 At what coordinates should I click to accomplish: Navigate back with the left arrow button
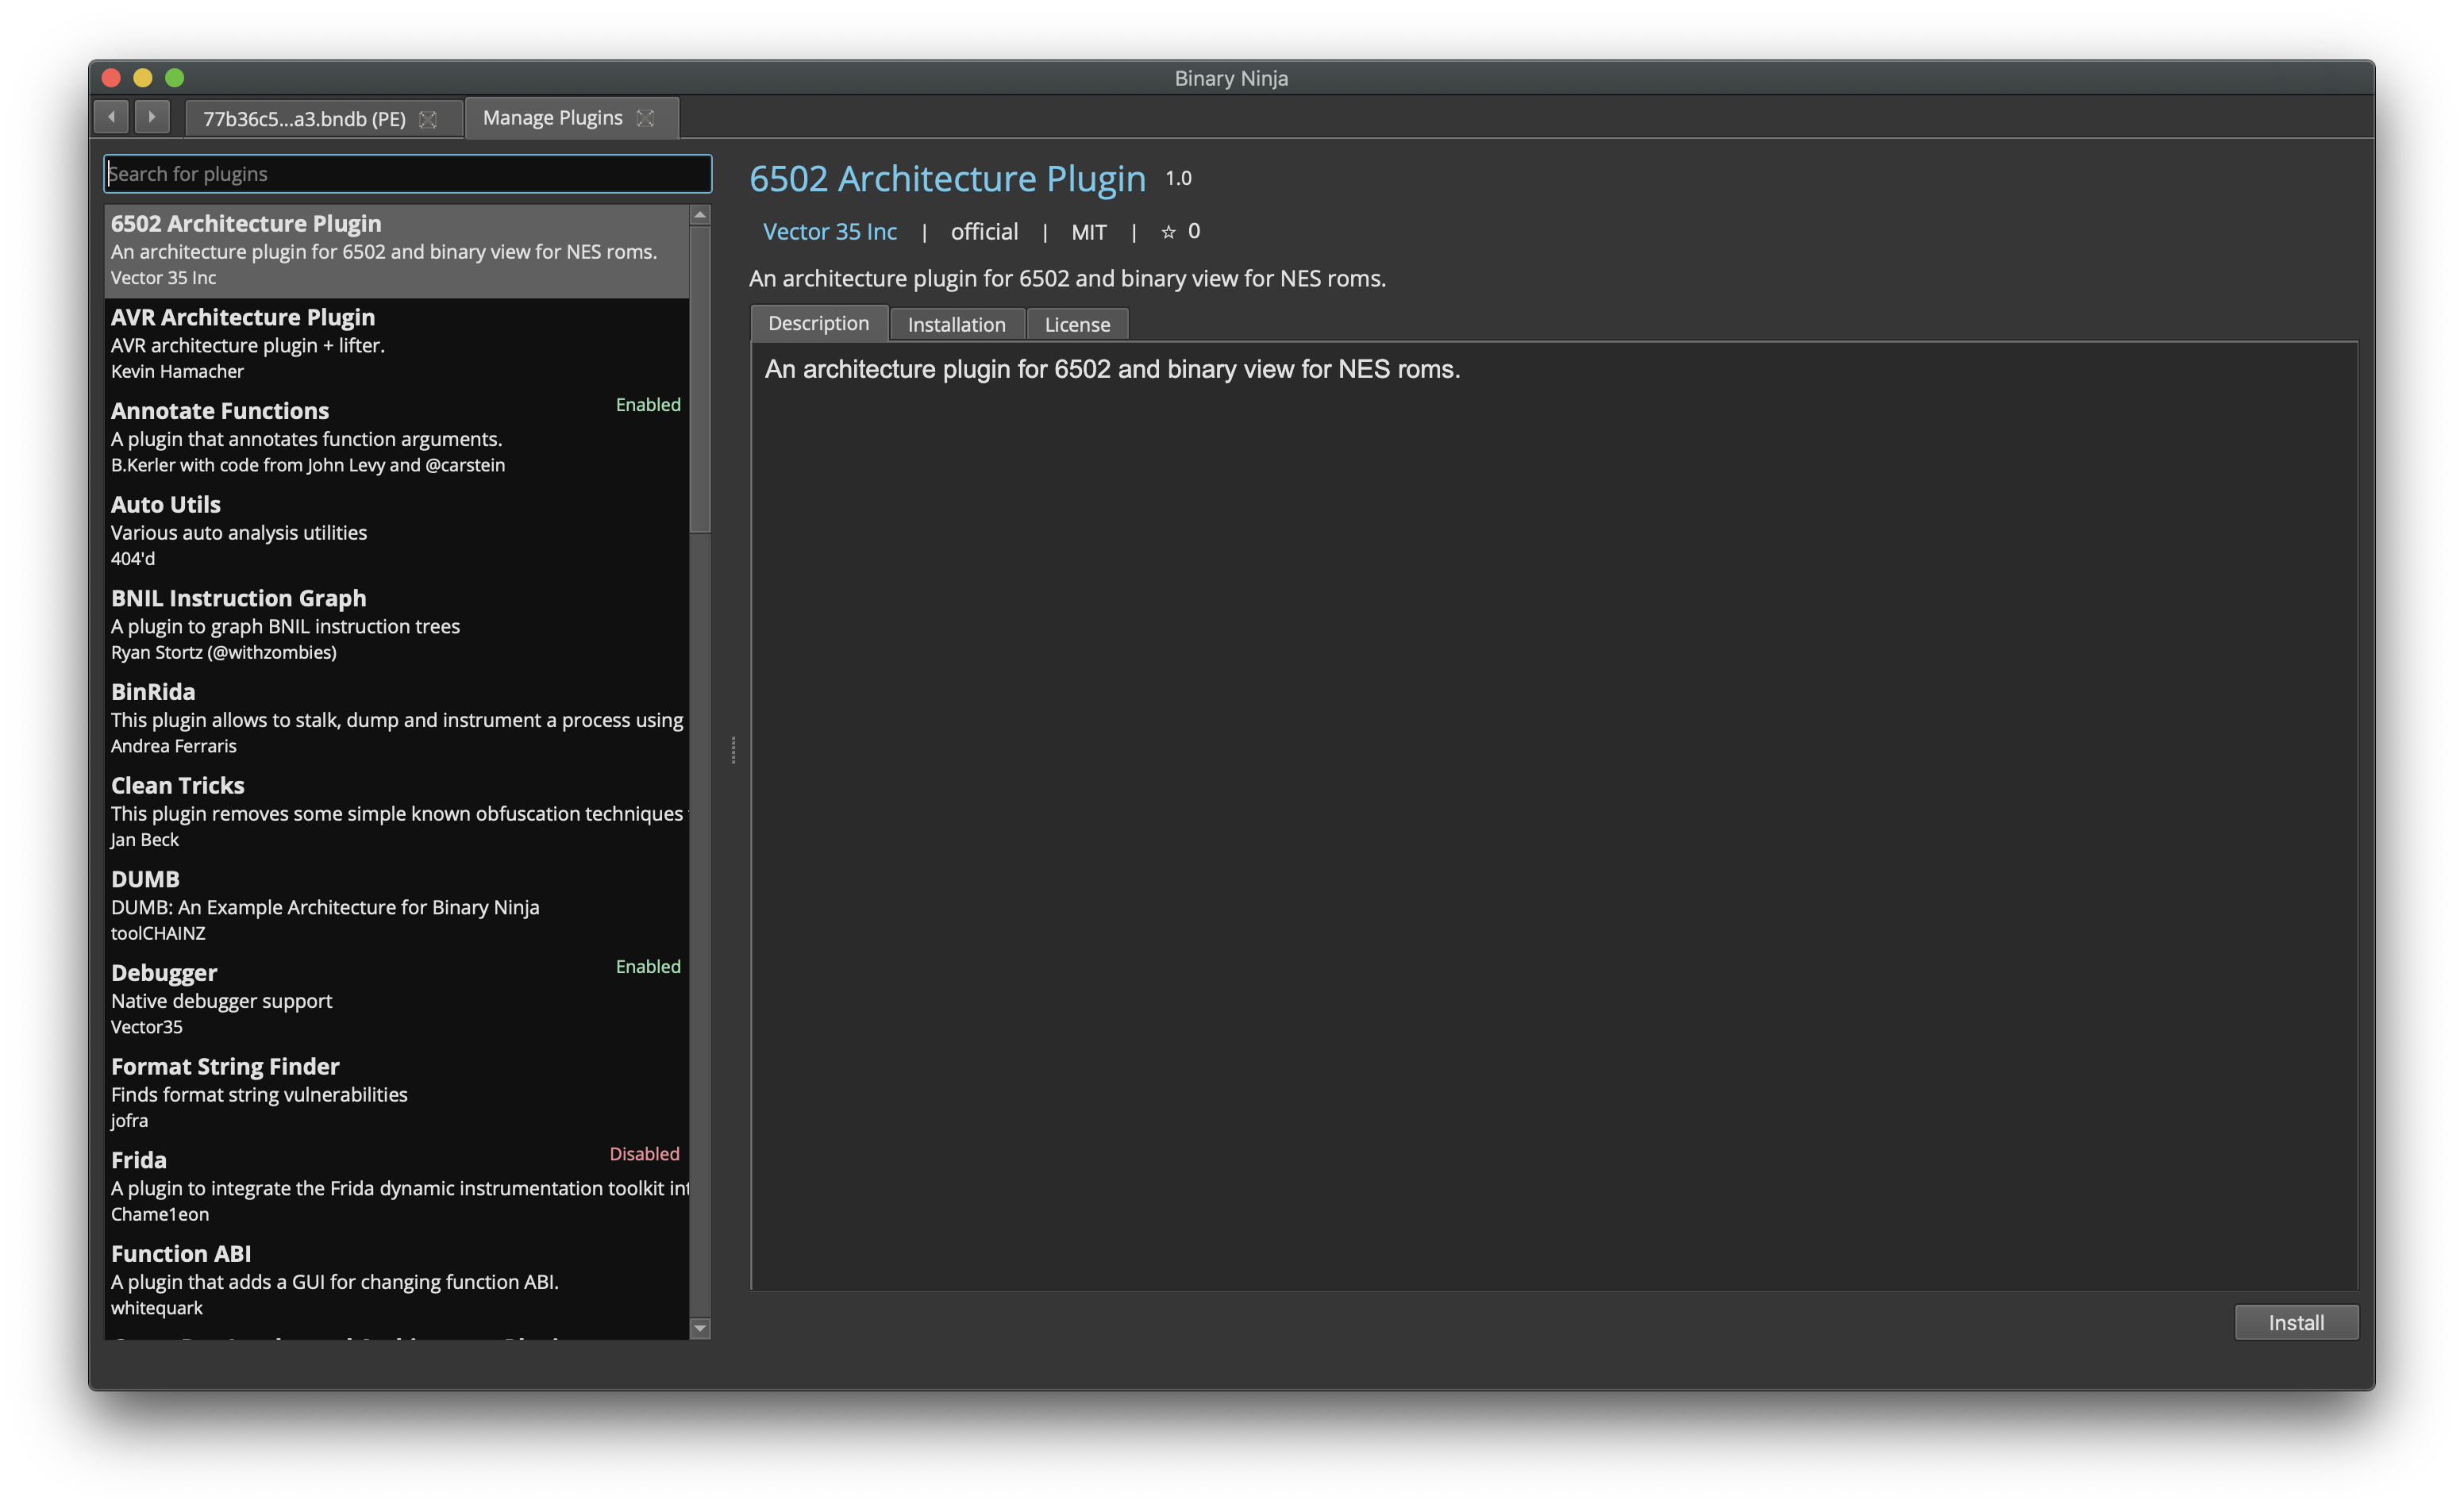coord(111,117)
